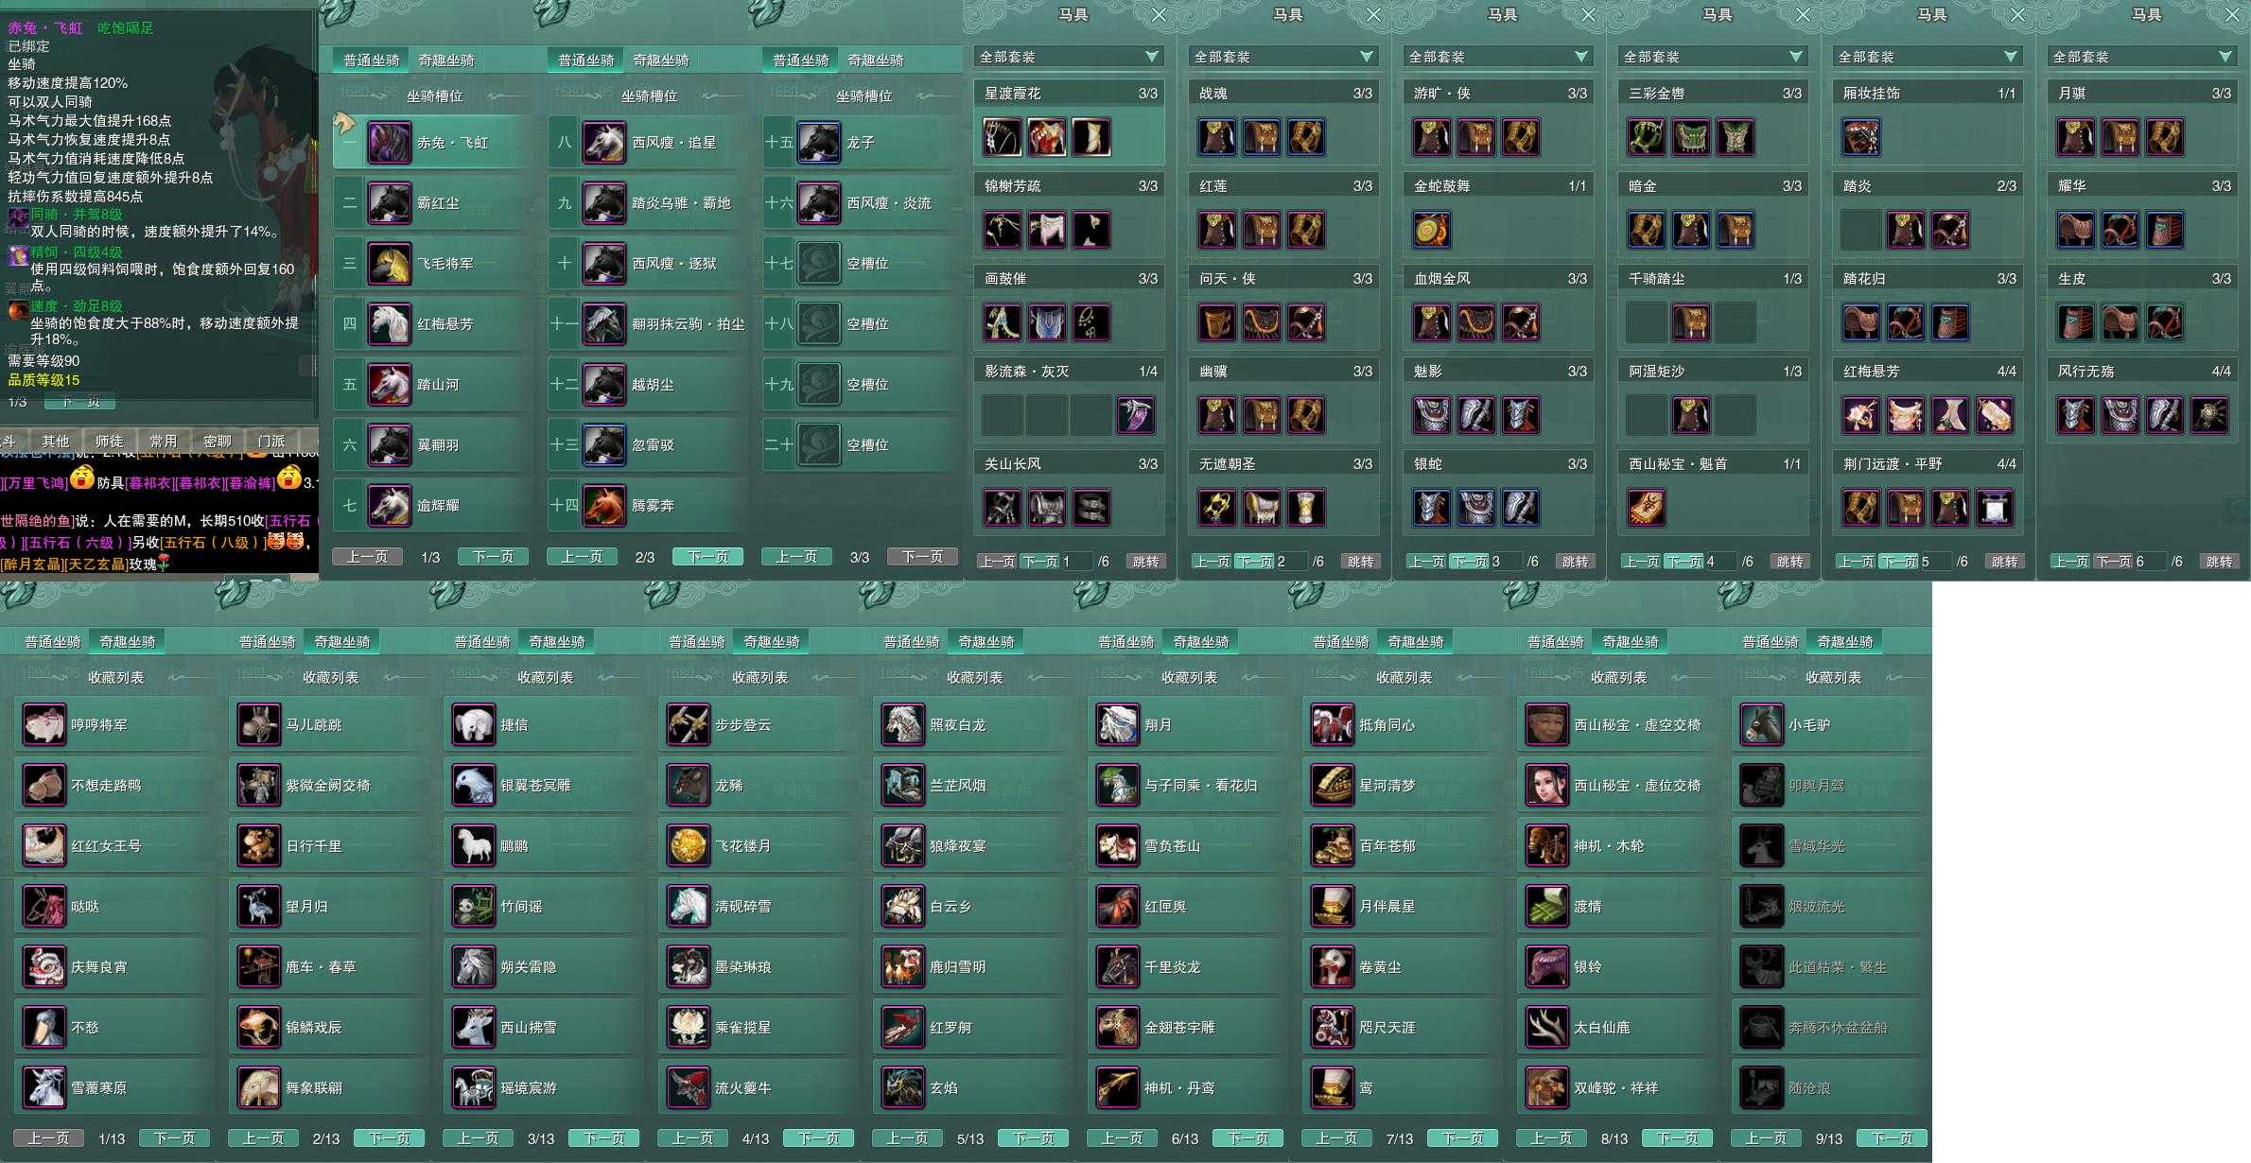The image size is (2251, 1163).
Task: Click the orange 腾雾奔 mount icon
Action: pos(603,506)
